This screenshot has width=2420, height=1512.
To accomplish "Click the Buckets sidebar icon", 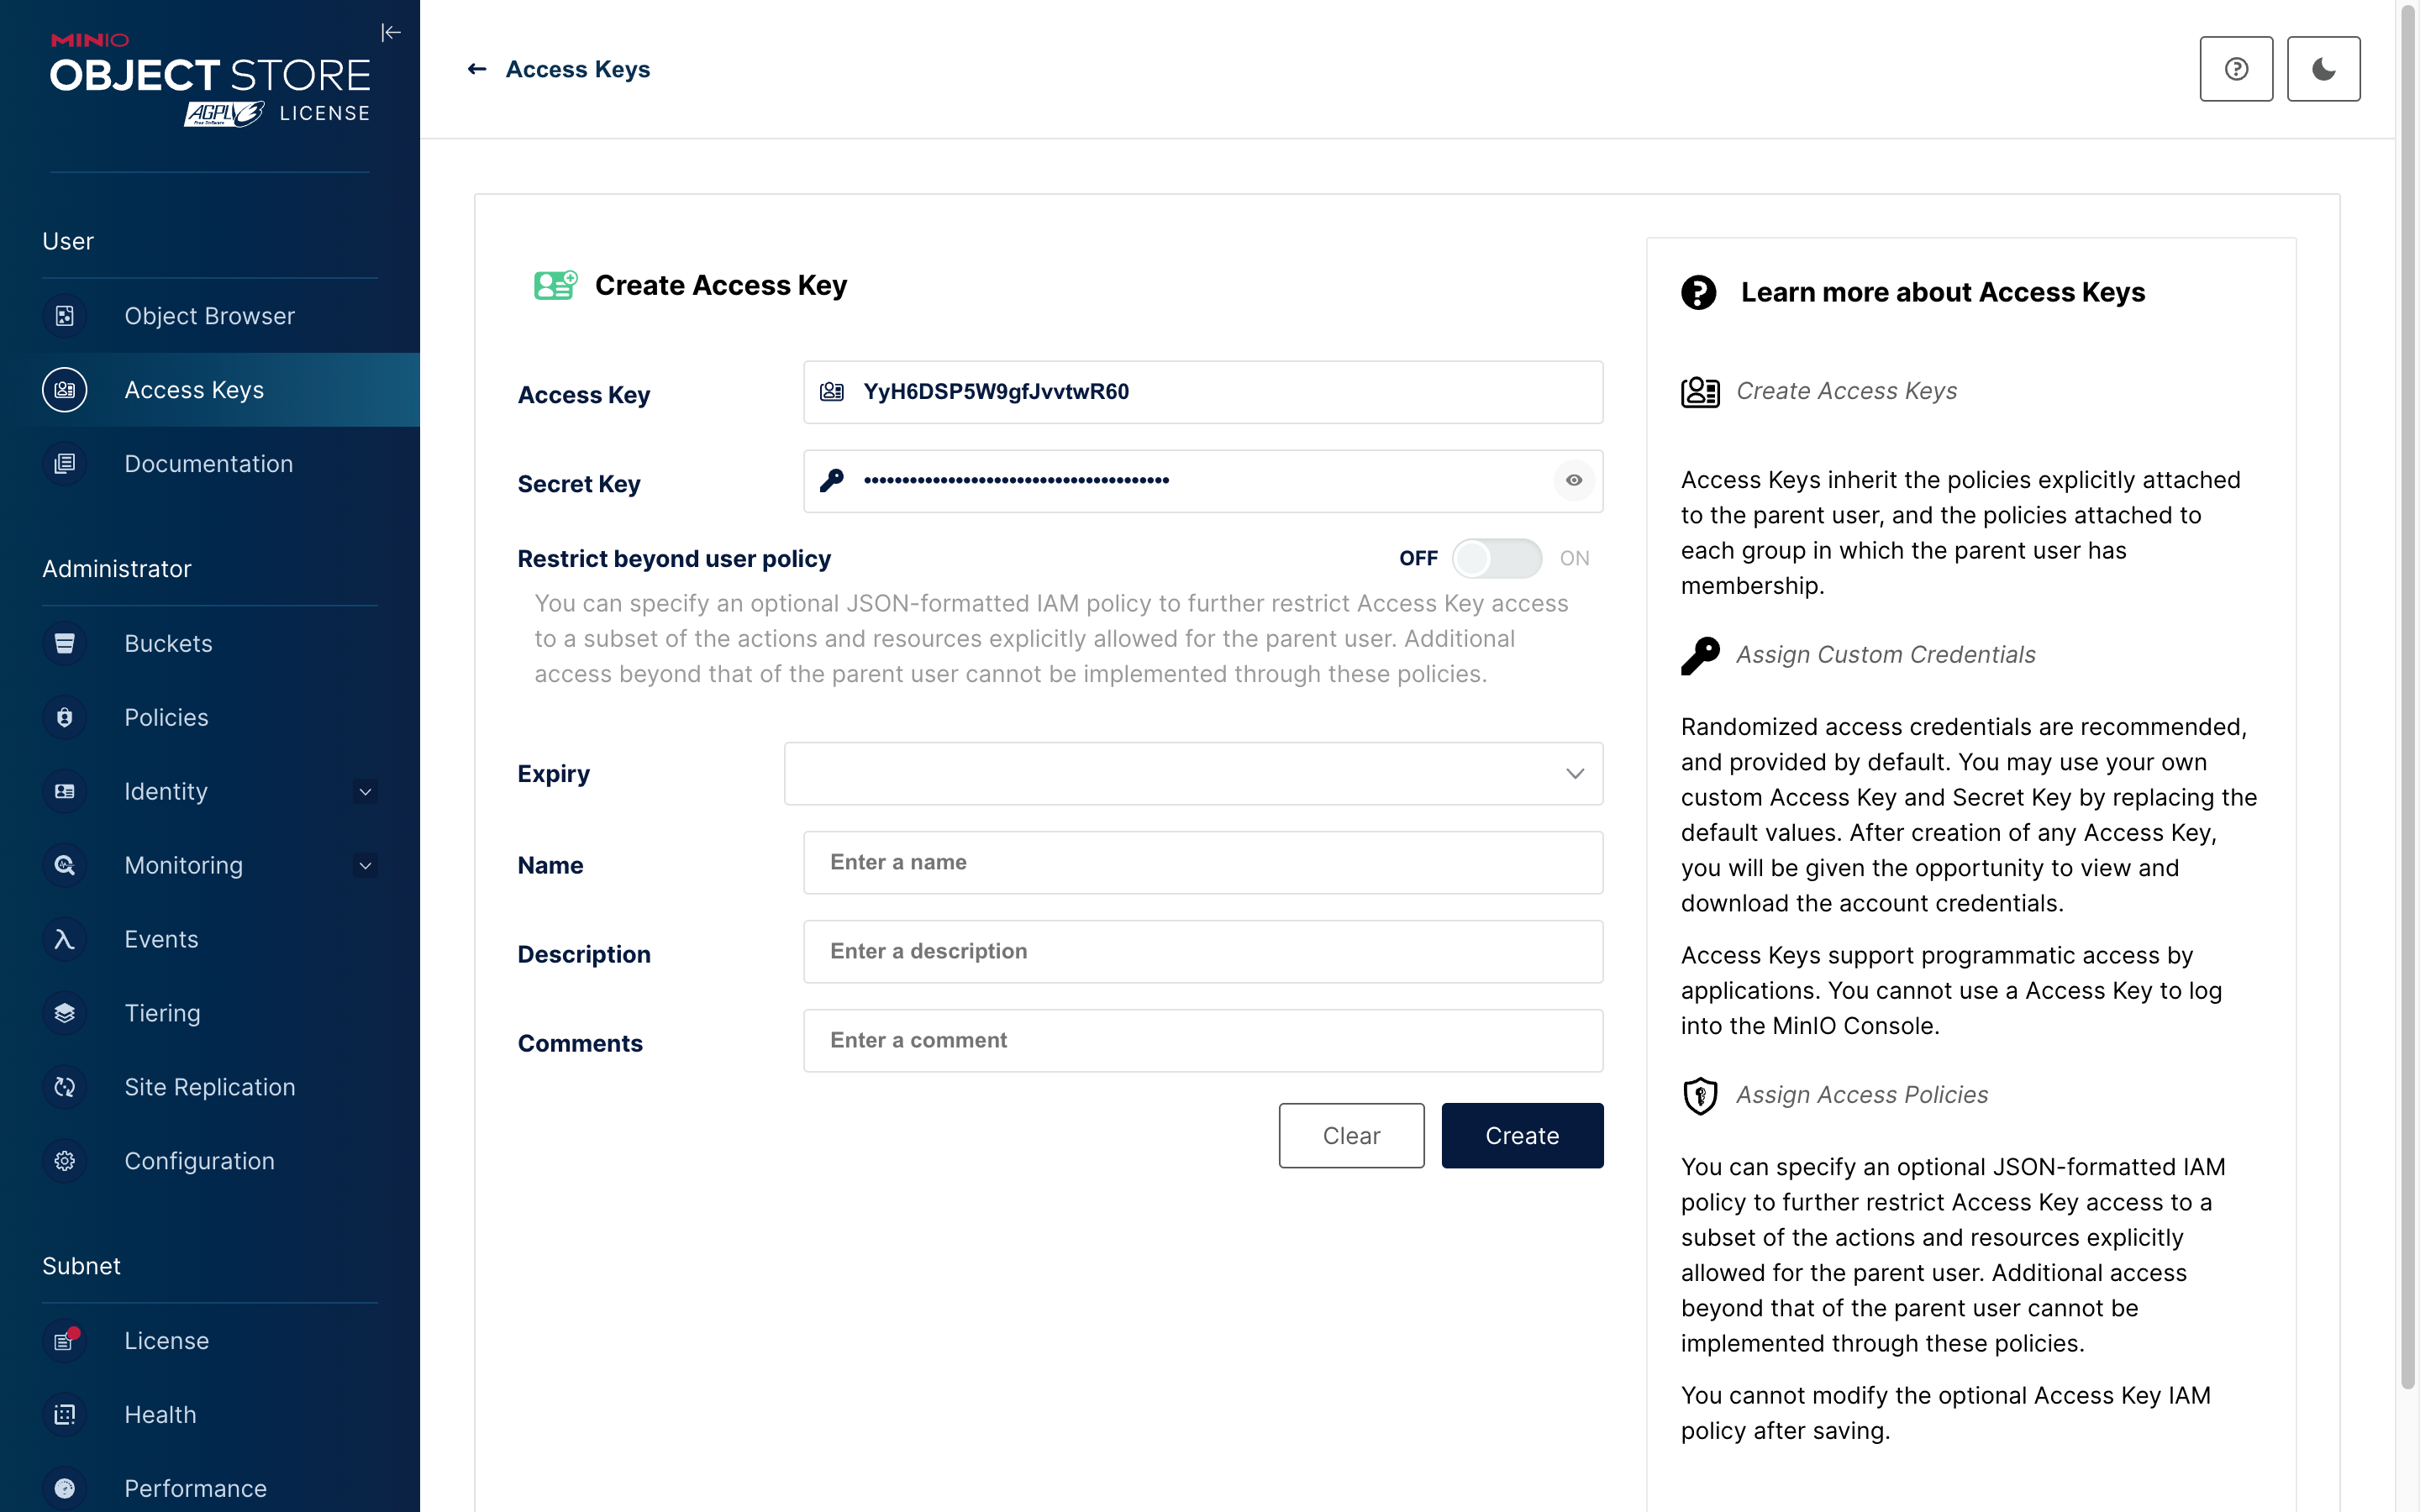I will pyautogui.click(x=65, y=643).
